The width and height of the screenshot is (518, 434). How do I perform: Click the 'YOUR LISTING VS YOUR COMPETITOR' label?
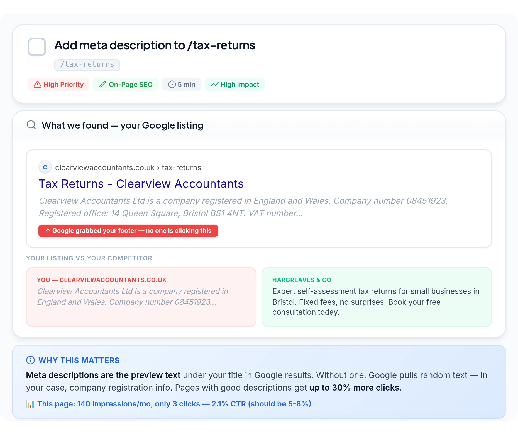[89, 258]
